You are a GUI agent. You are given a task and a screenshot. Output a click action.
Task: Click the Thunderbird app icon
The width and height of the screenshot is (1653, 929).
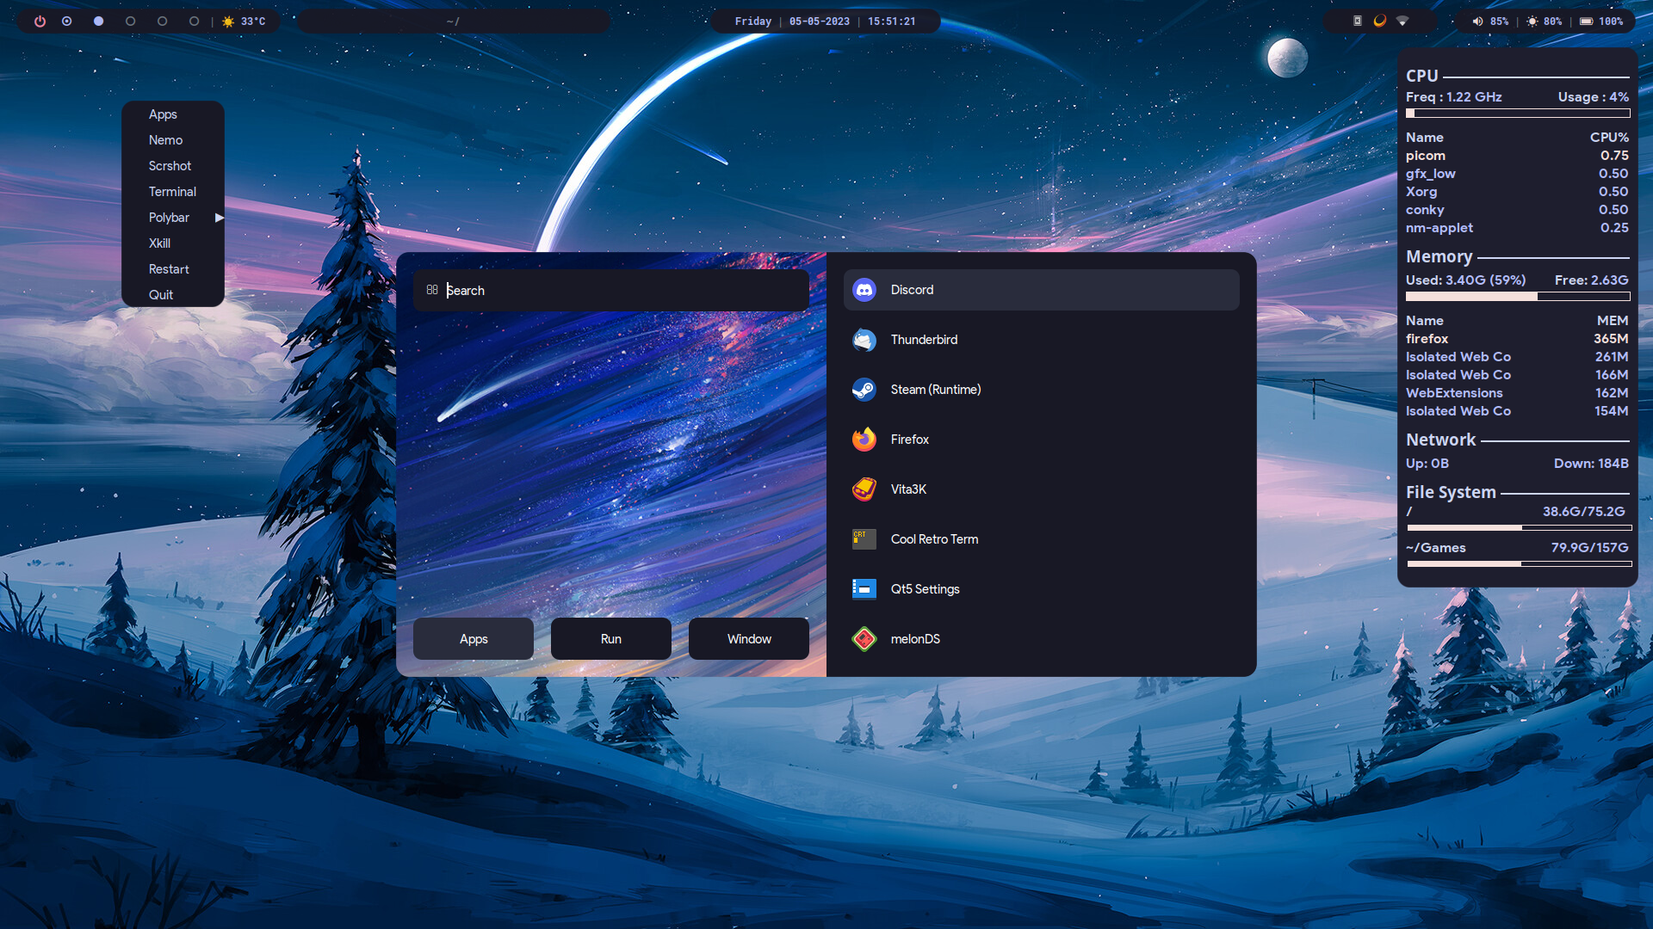tap(864, 340)
